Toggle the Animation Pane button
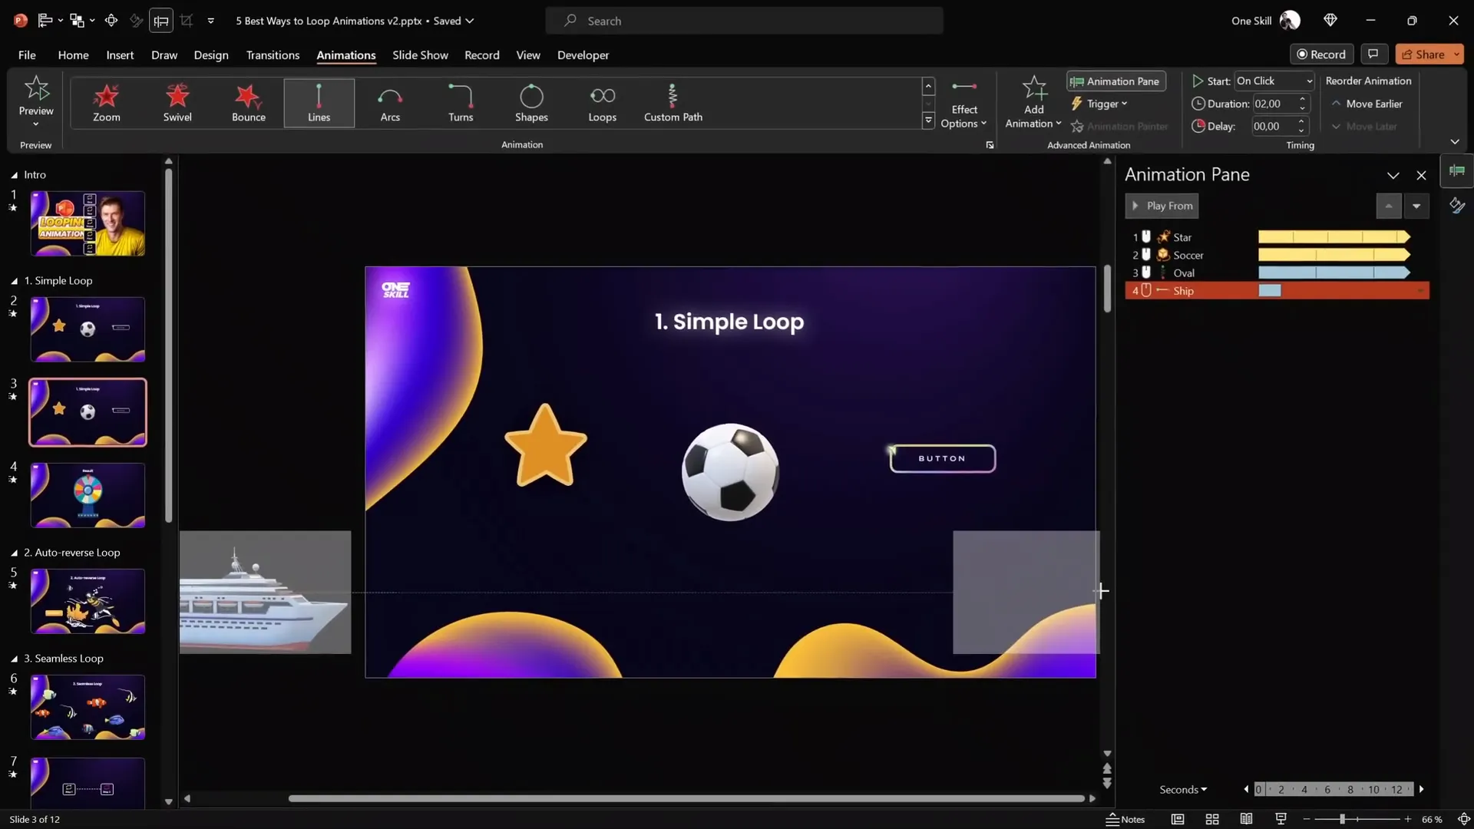1474x829 pixels. [1115, 81]
